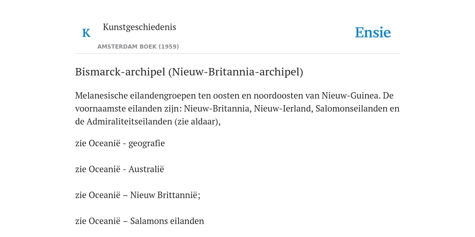Open the Ensie logo link
This screenshot has height=237, width=475.
373,32
